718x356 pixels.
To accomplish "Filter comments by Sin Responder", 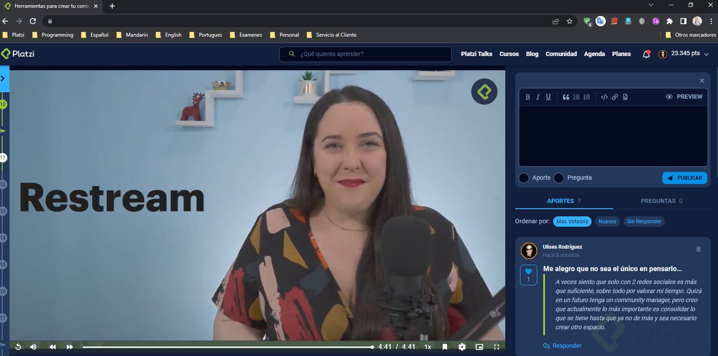I will [644, 222].
